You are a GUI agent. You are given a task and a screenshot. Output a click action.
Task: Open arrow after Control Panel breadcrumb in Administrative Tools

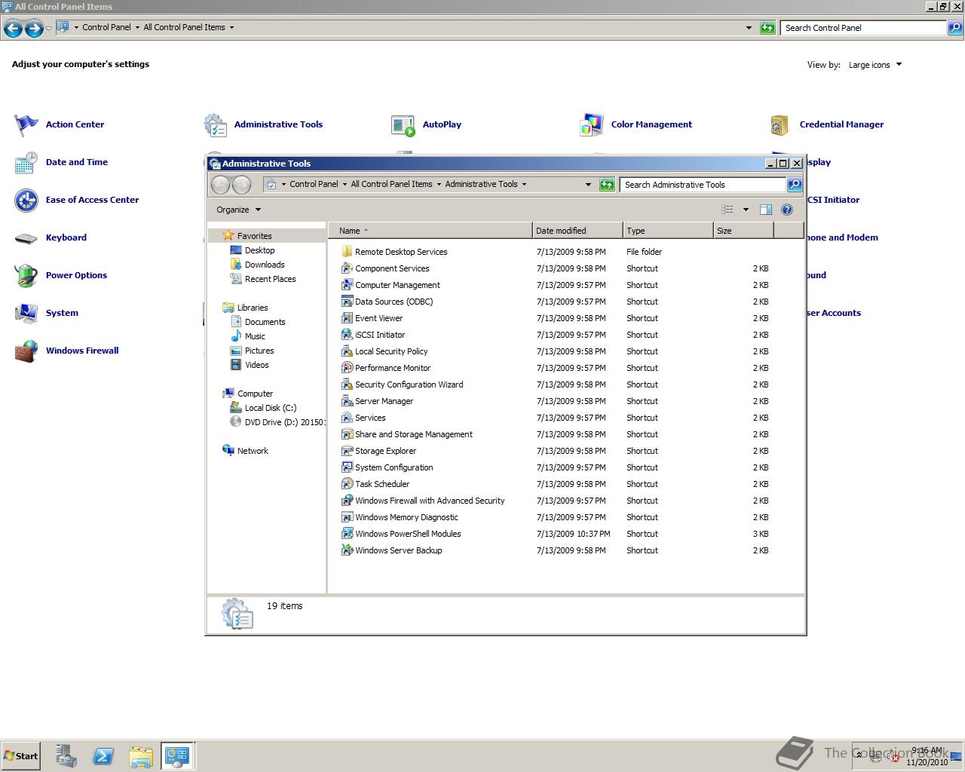tap(345, 184)
